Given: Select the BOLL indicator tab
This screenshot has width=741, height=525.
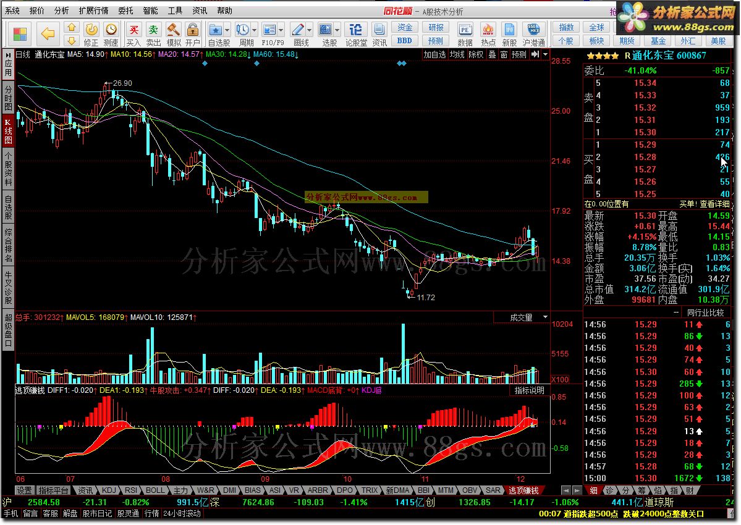Looking at the screenshot, I should (x=156, y=490).
